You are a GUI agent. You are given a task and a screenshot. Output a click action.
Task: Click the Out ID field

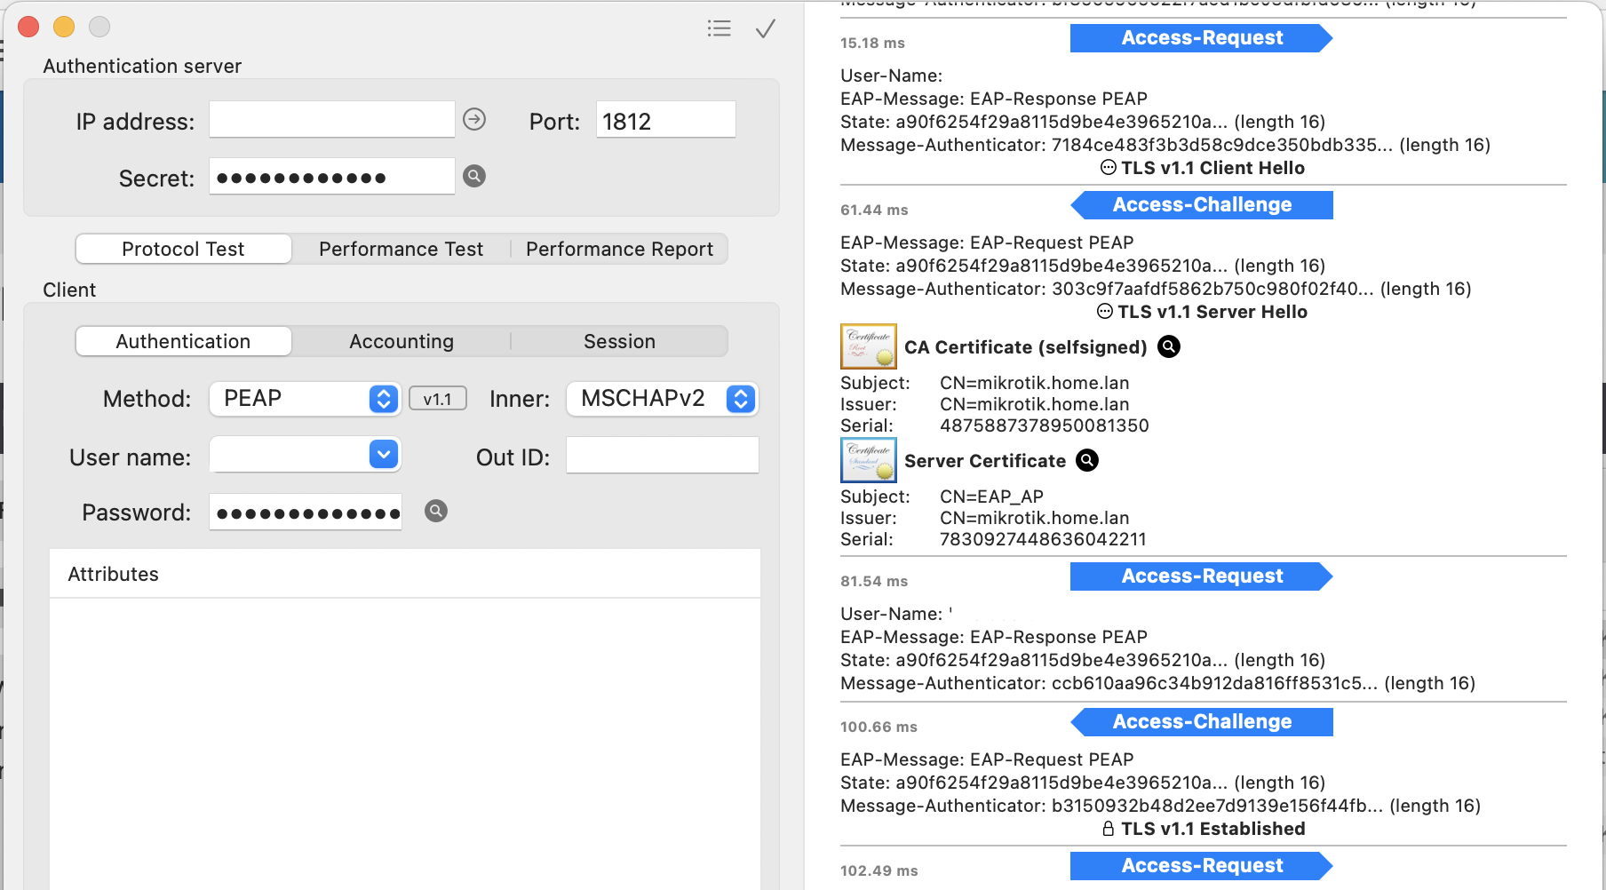pos(662,455)
